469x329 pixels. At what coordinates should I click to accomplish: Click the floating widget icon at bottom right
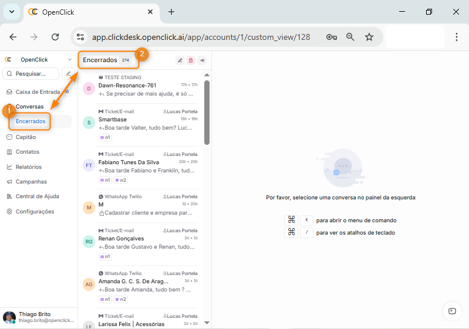451,311
